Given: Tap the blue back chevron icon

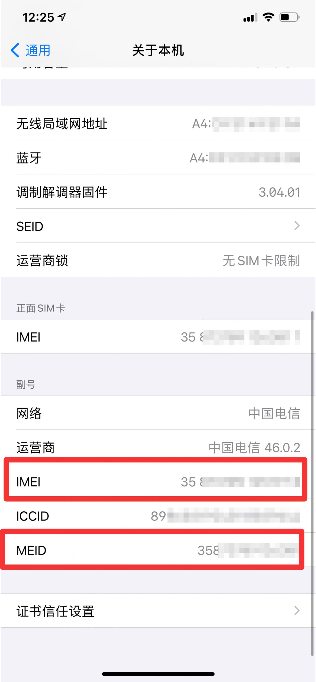Looking at the screenshot, I should (x=15, y=50).
